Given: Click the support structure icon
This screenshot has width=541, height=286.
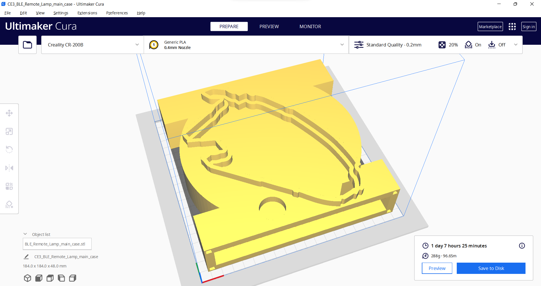Looking at the screenshot, I should (x=468, y=45).
